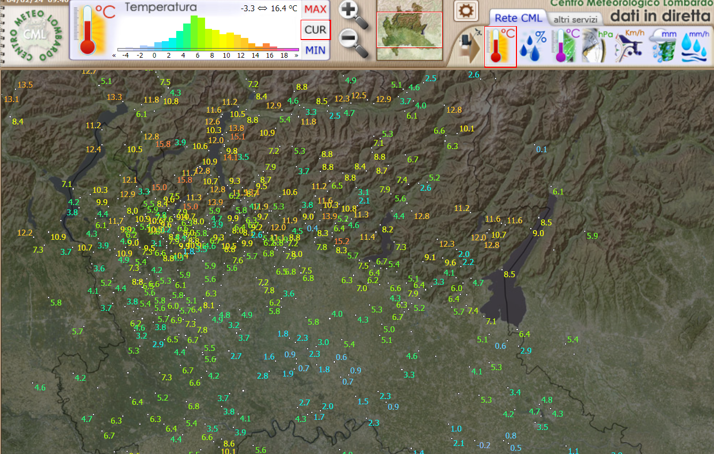Select the station reading 0.5
This screenshot has width=714, height=454.
(516, 448)
